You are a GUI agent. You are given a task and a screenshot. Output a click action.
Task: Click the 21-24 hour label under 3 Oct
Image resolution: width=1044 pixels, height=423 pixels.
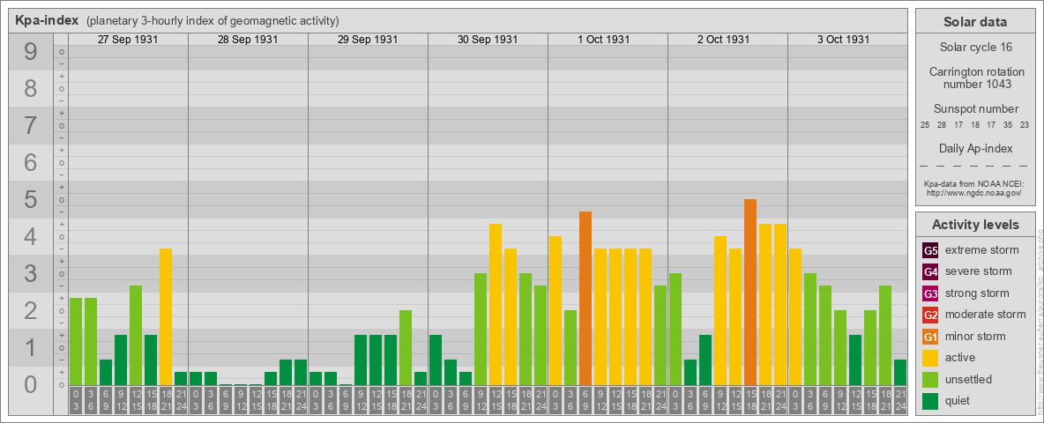click(x=900, y=400)
